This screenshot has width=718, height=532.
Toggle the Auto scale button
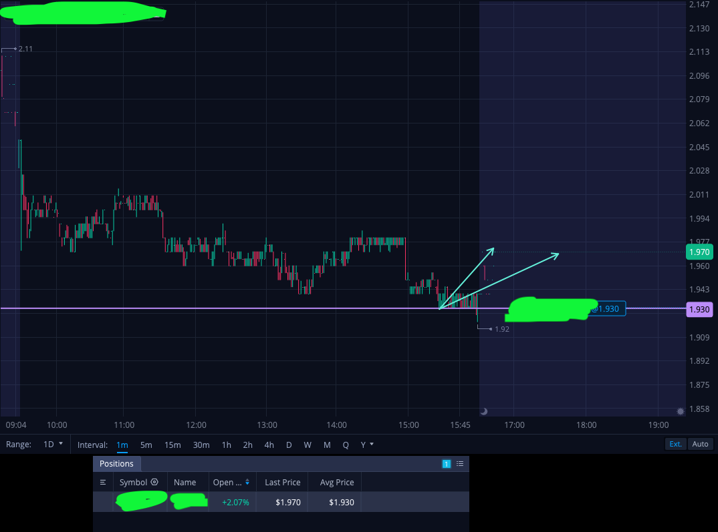[700, 444]
